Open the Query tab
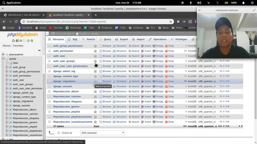This screenshot has height=144, width=257. click(x=105, y=39)
